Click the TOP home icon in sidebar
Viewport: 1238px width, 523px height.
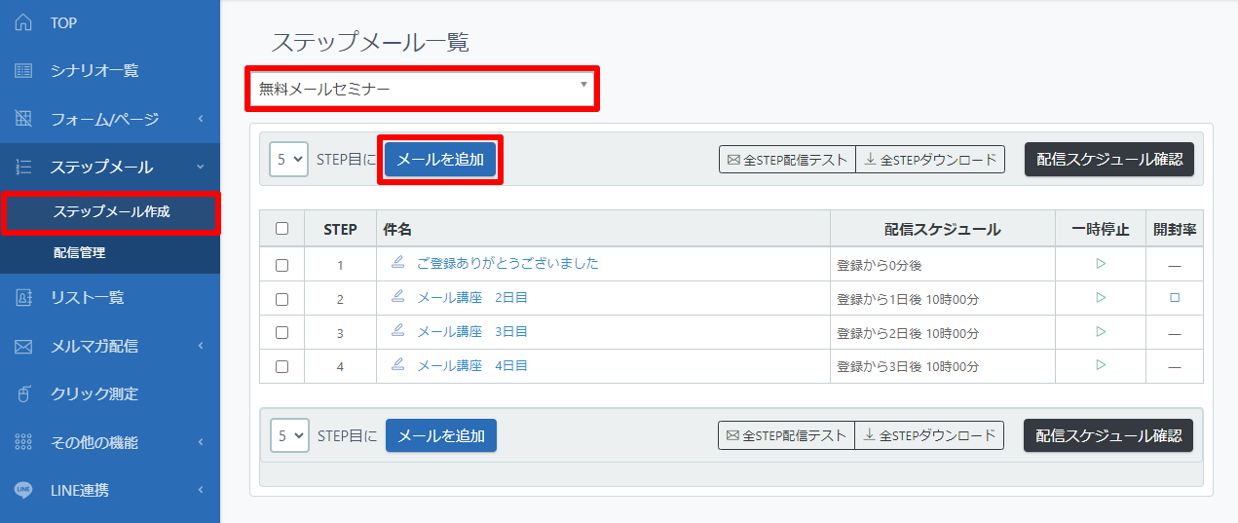click(24, 22)
